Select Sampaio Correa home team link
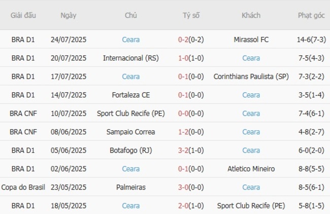This screenshot has width=330, height=214. pos(130,132)
